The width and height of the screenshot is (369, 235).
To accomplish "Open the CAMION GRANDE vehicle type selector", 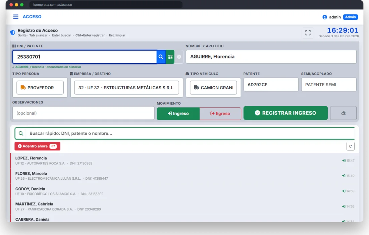I will 213,88.
